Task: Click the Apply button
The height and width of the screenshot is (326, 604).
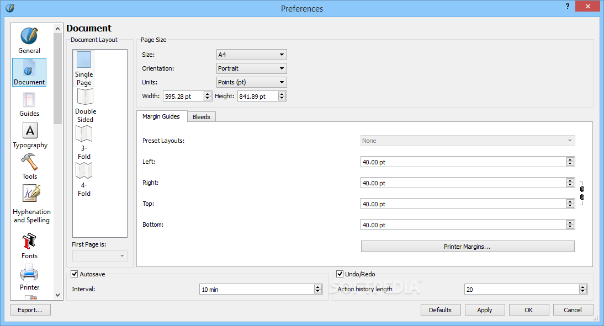Action: (485, 310)
